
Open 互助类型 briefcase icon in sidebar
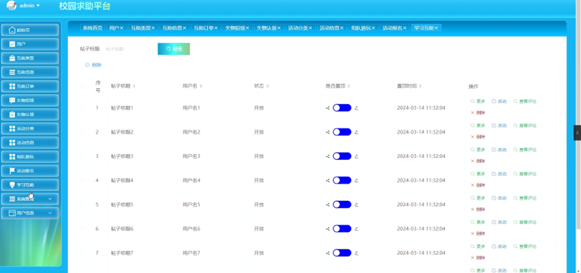point(12,58)
